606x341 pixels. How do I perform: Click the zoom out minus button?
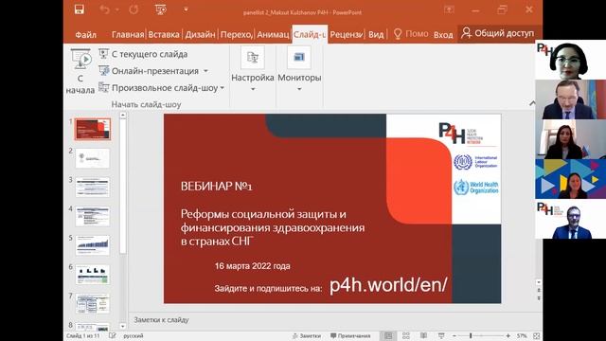[454, 336]
